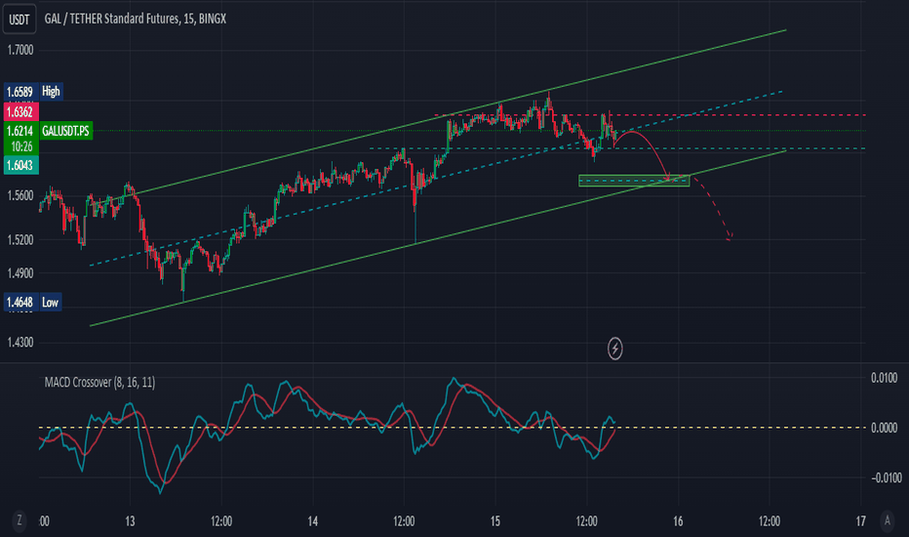
Task: Click the 1.5200 price axis label
Action: (x=20, y=239)
